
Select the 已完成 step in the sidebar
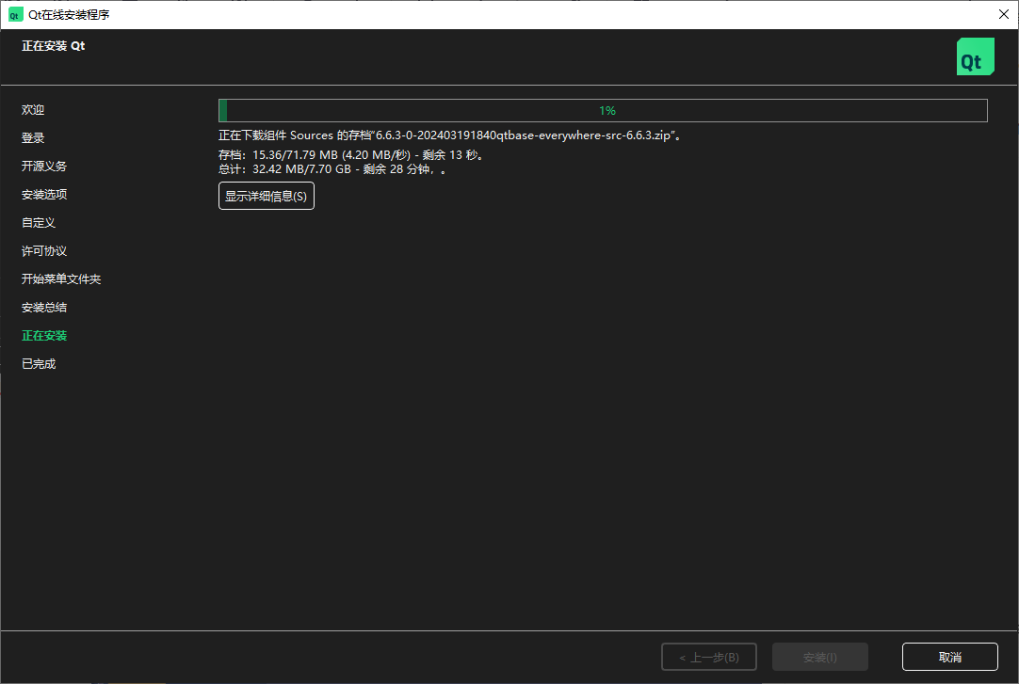(36, 363)
